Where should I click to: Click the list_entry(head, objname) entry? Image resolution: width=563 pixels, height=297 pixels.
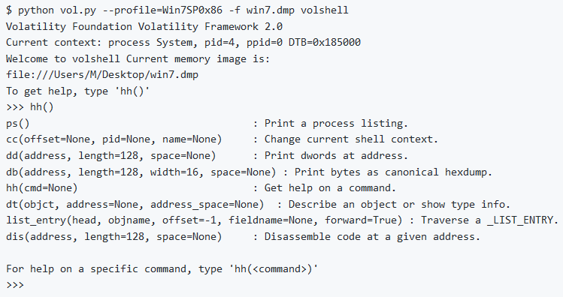pyautogui.click(x=204, y=220)
